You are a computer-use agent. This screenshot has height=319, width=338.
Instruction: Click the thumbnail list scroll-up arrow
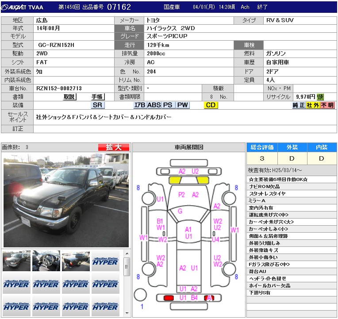(127, 254)
